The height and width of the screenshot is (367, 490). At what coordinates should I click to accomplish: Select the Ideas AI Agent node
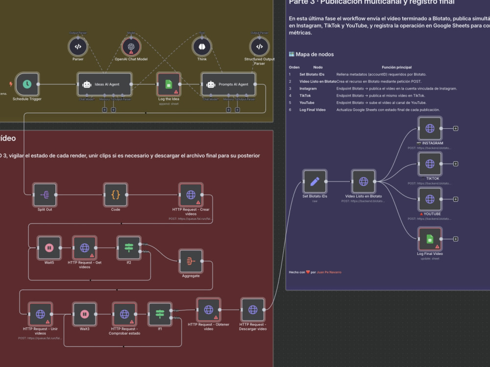(105, 84)
